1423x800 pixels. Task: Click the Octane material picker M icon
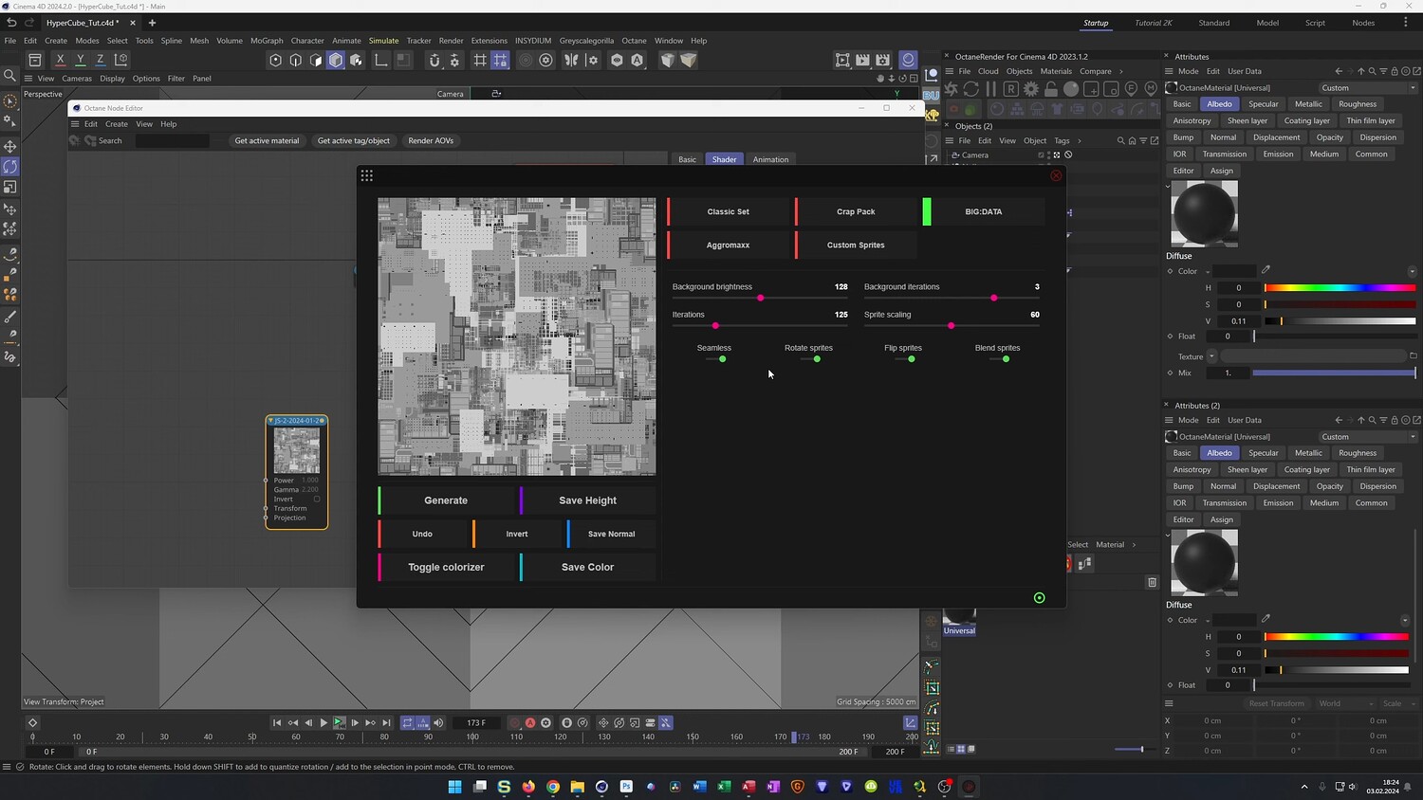coord(1151,88)
